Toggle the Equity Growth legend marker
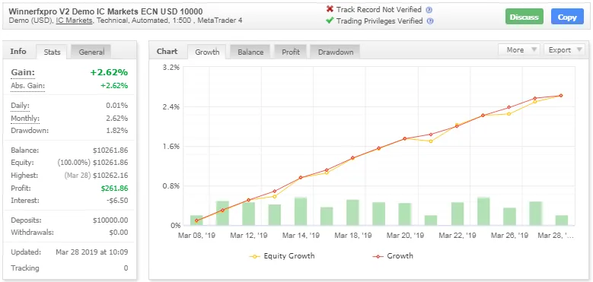Image resolution: width=593 pixels, height=282 pixels. [255, 256]
